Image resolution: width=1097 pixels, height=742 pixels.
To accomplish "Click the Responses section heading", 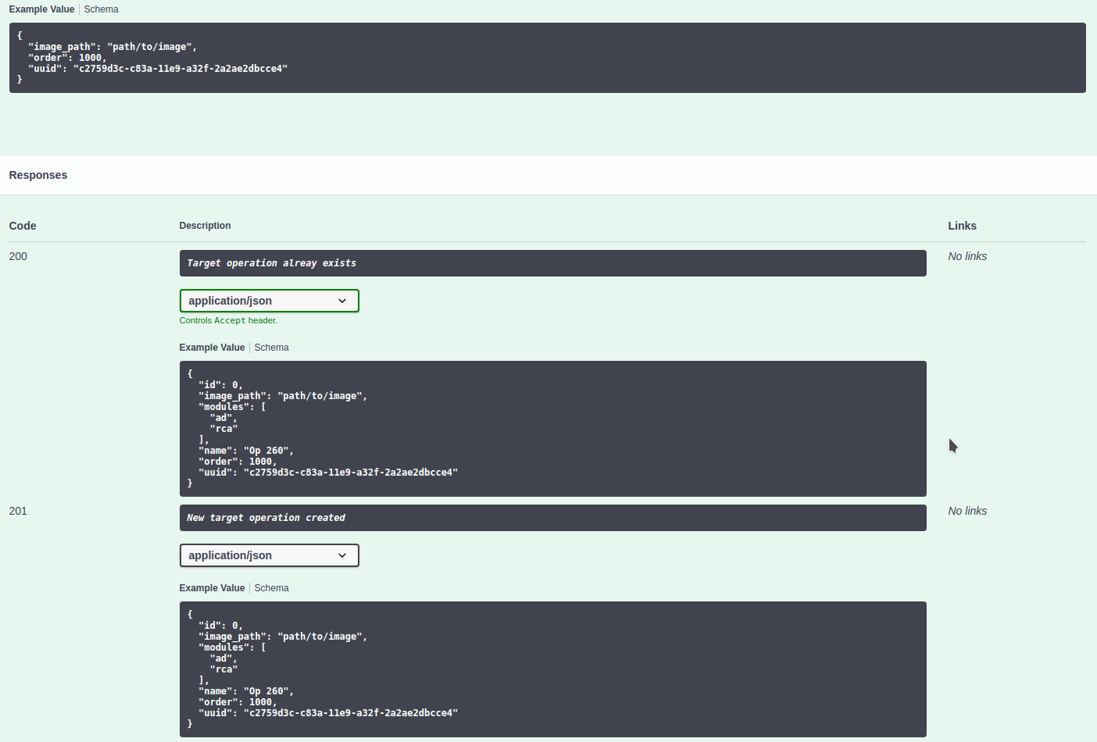I will coord(38,175).
